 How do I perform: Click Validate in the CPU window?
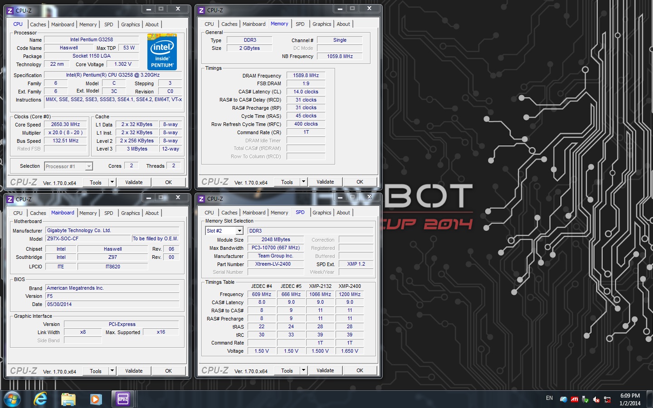coord(134,182)
